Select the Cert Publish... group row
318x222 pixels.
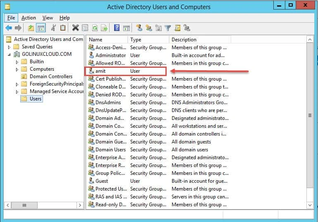click(159, 79)
